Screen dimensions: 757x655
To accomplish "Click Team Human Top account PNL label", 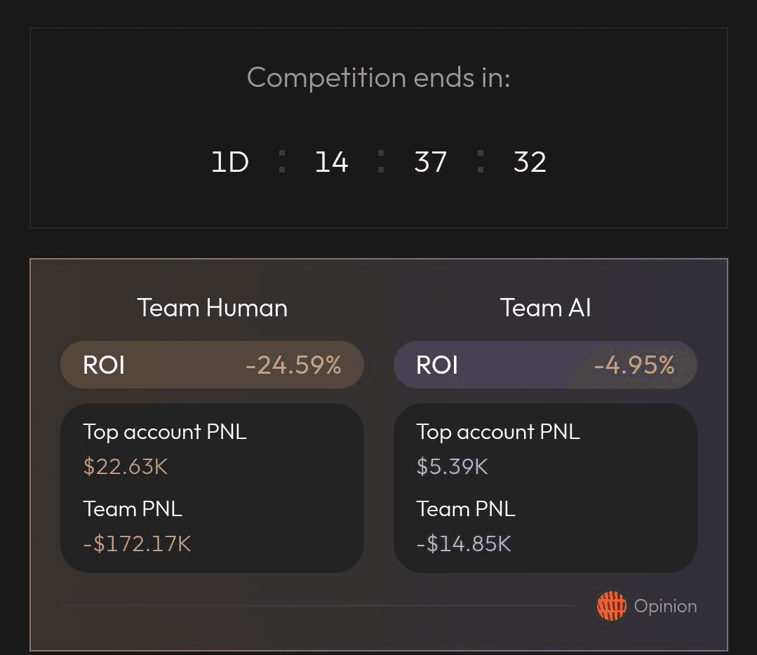I will click(165, 432).
